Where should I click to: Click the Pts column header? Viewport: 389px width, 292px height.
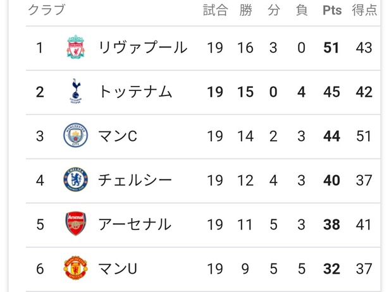coord(332,10)
